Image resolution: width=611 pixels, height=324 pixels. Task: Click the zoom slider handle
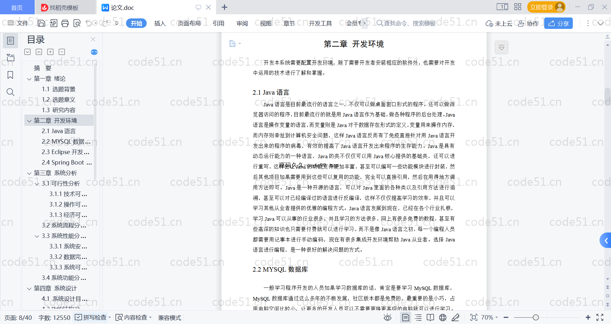(536, 318)
